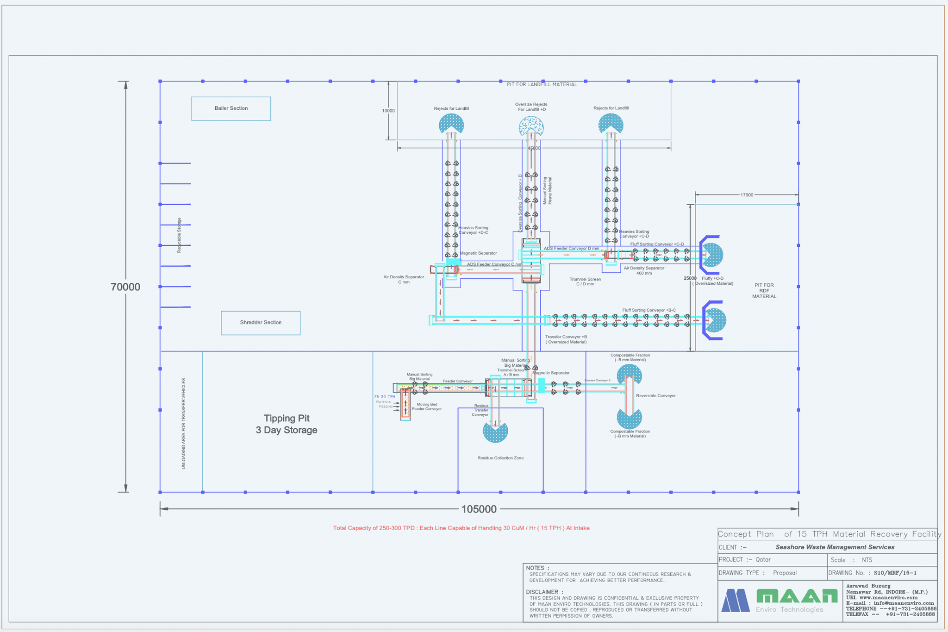Click the Fluff Sorting Conveyor +B-C label
The image size is (948, 632).
[x=649, y=310]
